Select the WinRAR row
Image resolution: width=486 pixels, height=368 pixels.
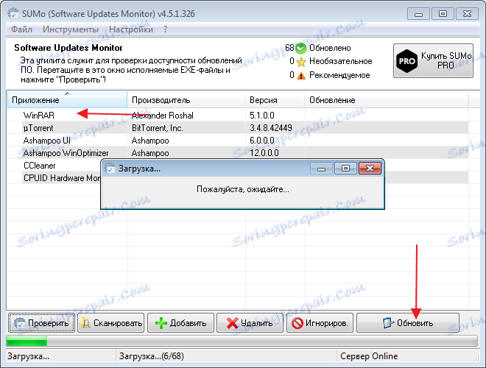point(237,116)
